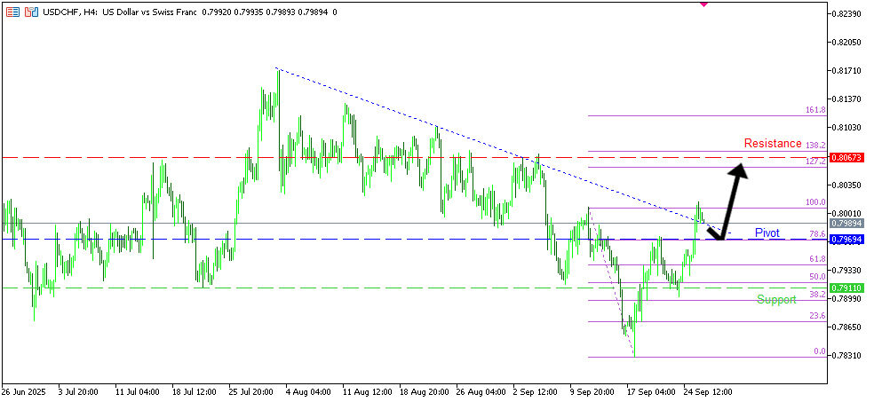The width and height of the screenshot is (874, 402).
Task: Click the Fibonacci 161.8 level label
Action: [x=814, y=110]
